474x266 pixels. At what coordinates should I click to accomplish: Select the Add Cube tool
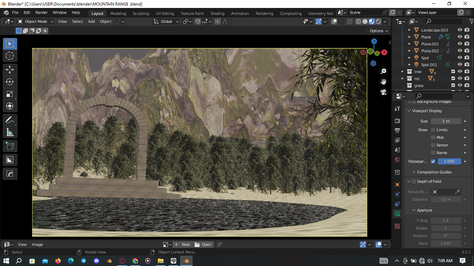coord(10,146)
